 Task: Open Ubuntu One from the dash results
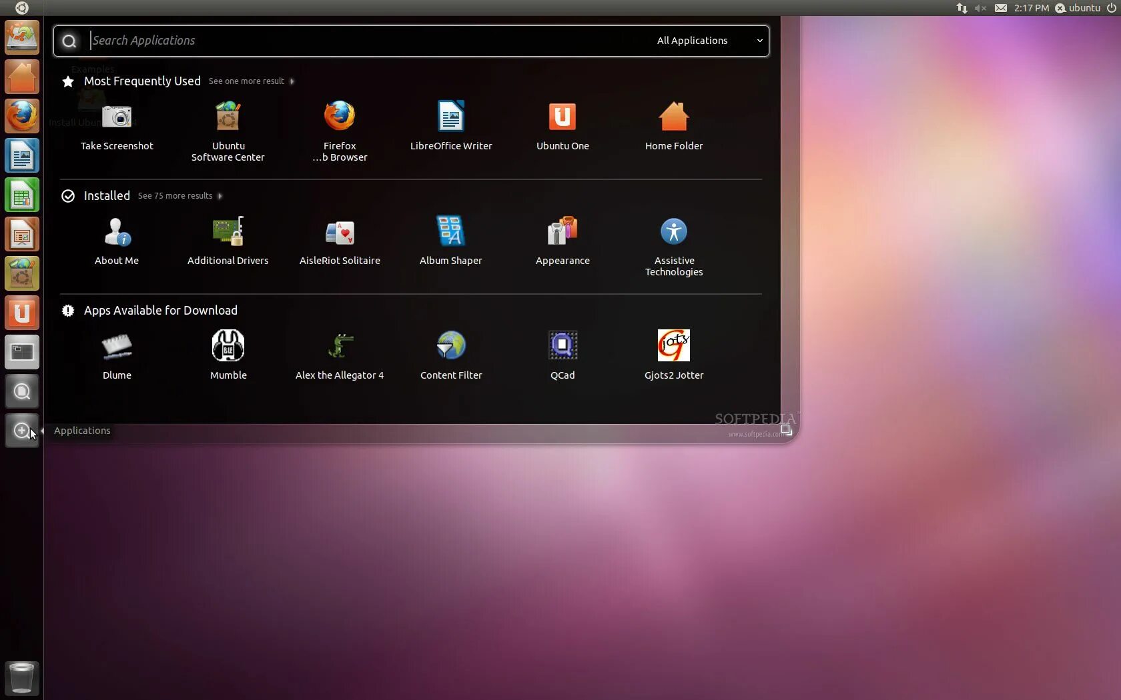563,127
